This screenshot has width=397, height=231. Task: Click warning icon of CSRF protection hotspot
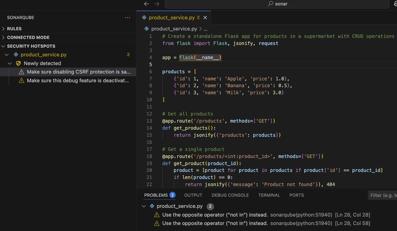[22, 72]
